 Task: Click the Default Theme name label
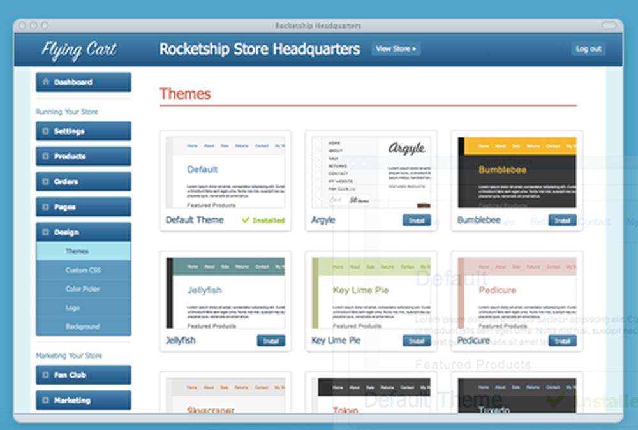(195, 220)
